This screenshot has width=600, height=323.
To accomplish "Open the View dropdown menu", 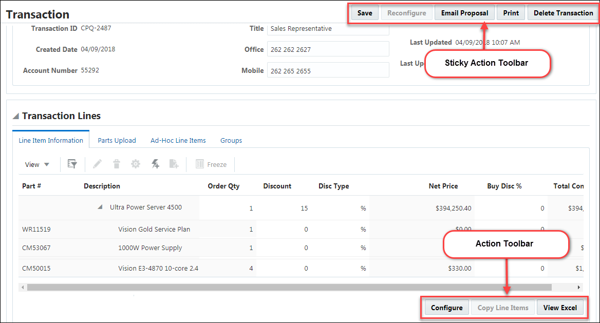I will click(36, 164).
